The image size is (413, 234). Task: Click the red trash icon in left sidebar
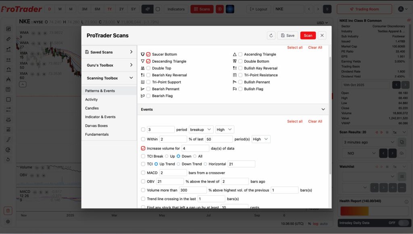pyautogui.click(x=8, y=211)
